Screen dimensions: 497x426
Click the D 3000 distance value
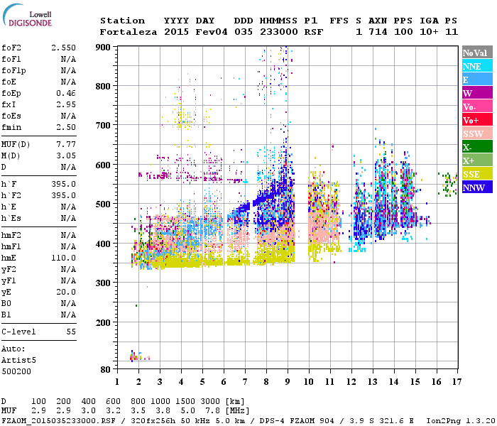pyautogui.click(x=210, y=402)
